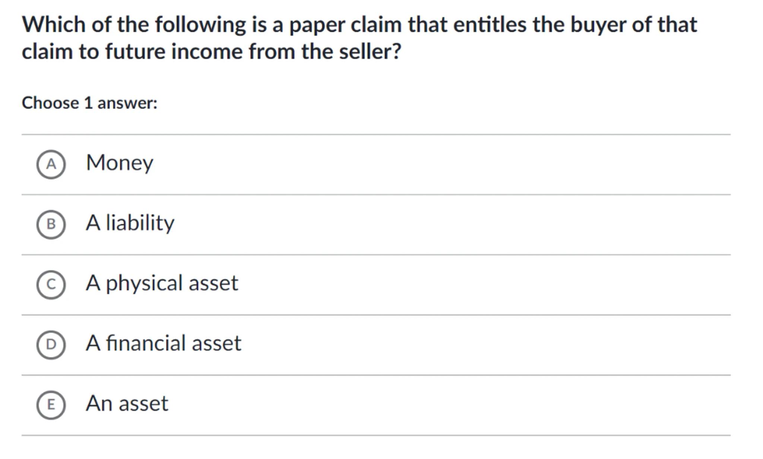Select radio button A for Money
This screenshot has width=763, height=459.
[51, 164]
